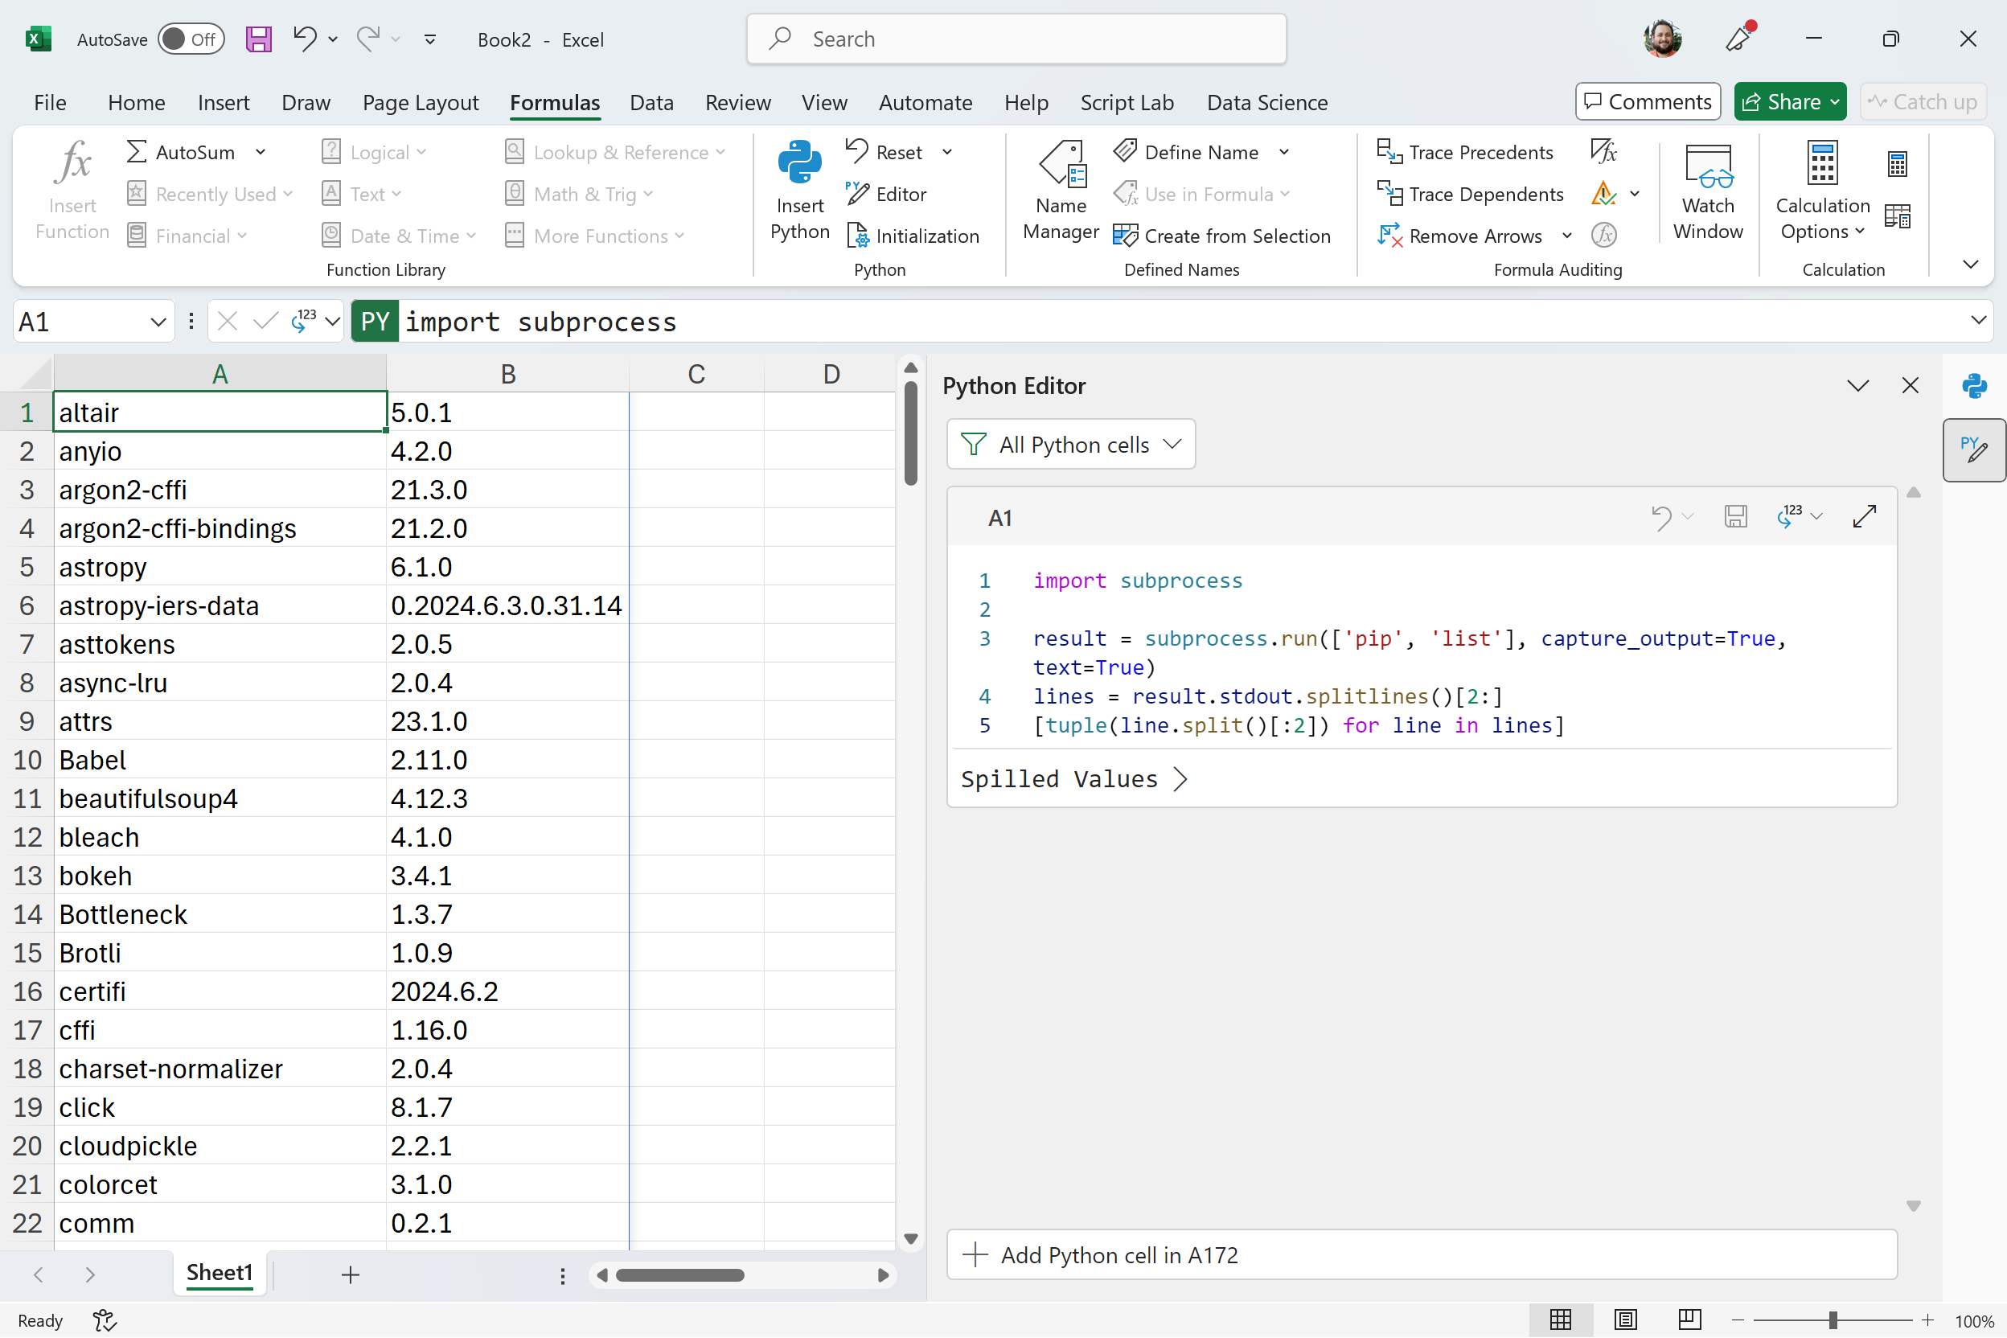
Task: Click the save icon in the Python cell A1 header
Action: point(1734,516)
